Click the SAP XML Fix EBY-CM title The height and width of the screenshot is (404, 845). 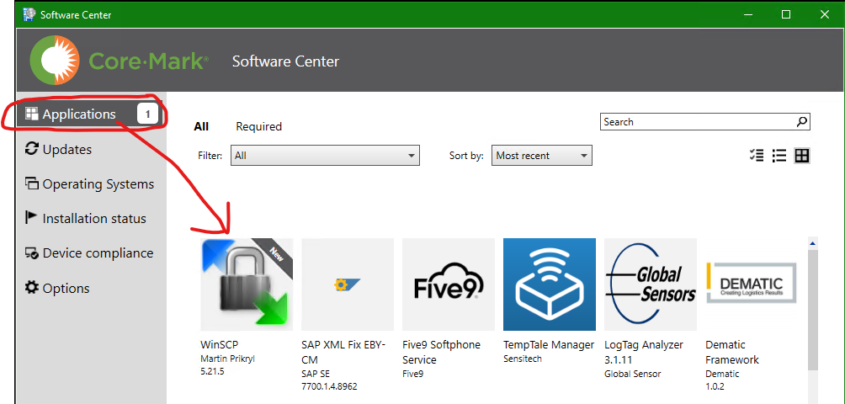coord(344,353)
